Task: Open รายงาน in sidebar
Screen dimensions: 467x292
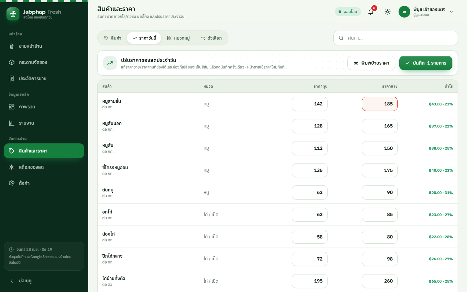Action: [44, 123]
